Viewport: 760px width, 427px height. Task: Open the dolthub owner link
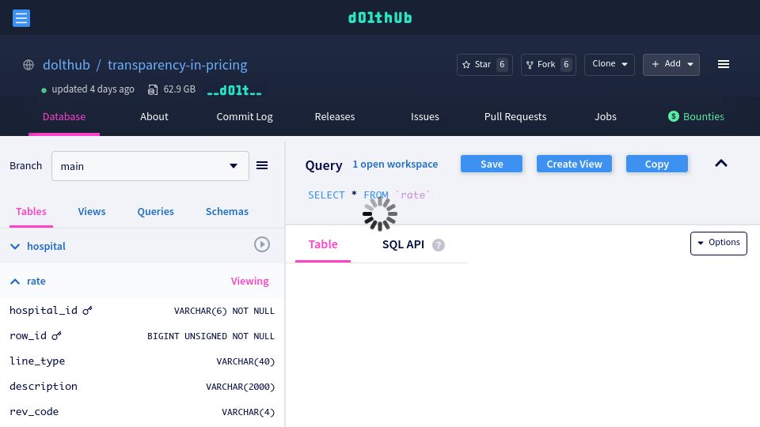[x=66, y=65]
